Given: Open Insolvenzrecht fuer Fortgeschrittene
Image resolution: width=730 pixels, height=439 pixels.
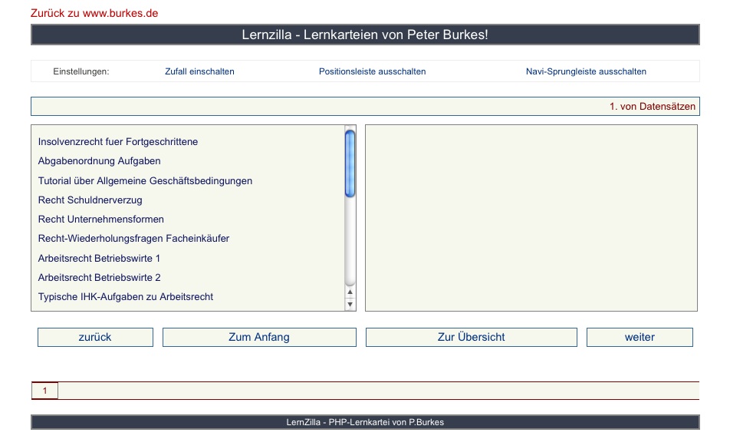Looking at the screenshot, I should (x=118, y=142).
